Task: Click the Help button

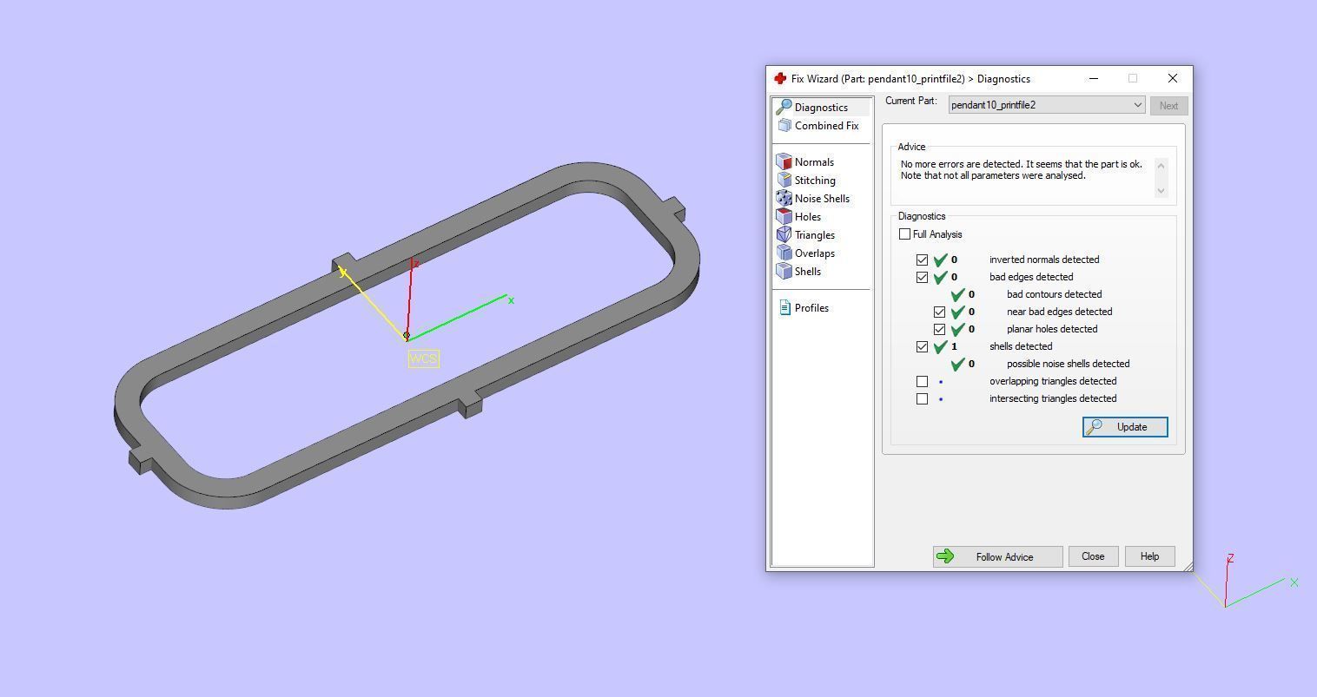Action: 1149,556
